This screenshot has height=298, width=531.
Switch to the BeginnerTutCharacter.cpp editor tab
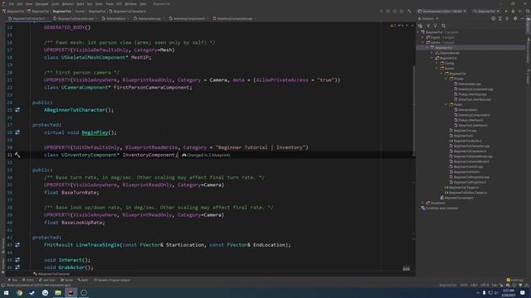(76, 18)
